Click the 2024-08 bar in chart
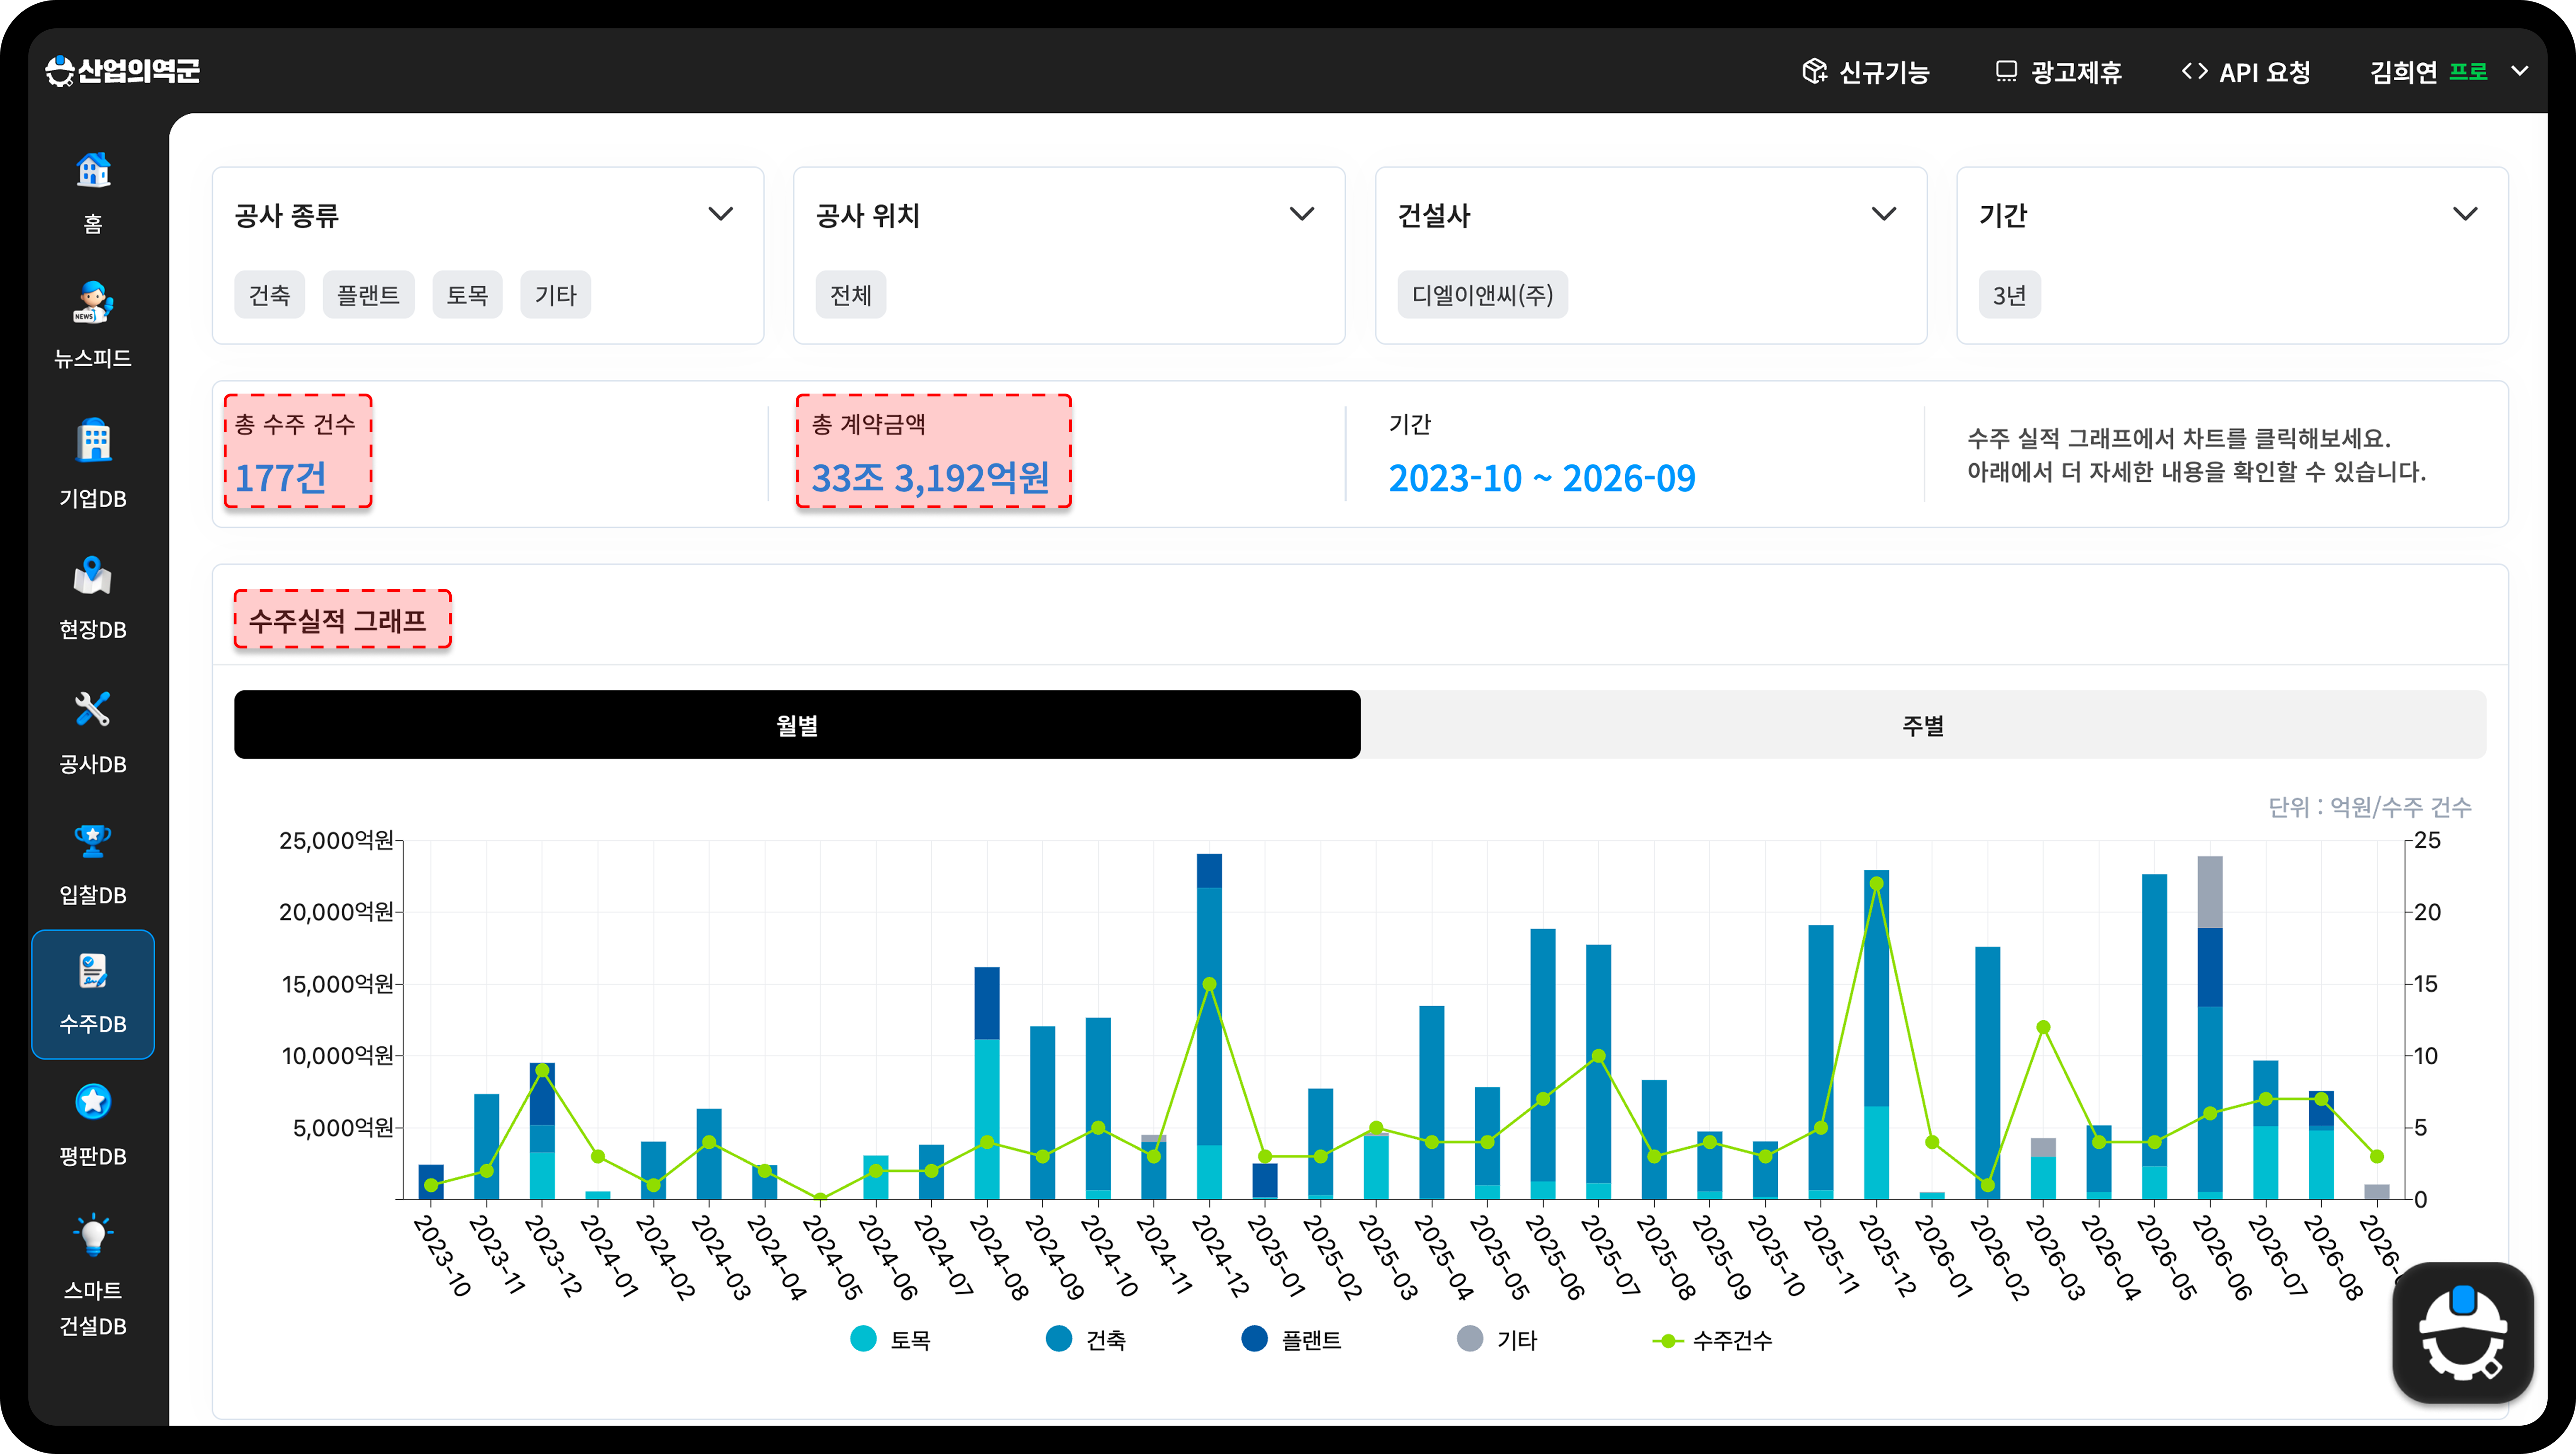Screen dimensions: 2576x1454 tap(987, 1083)
